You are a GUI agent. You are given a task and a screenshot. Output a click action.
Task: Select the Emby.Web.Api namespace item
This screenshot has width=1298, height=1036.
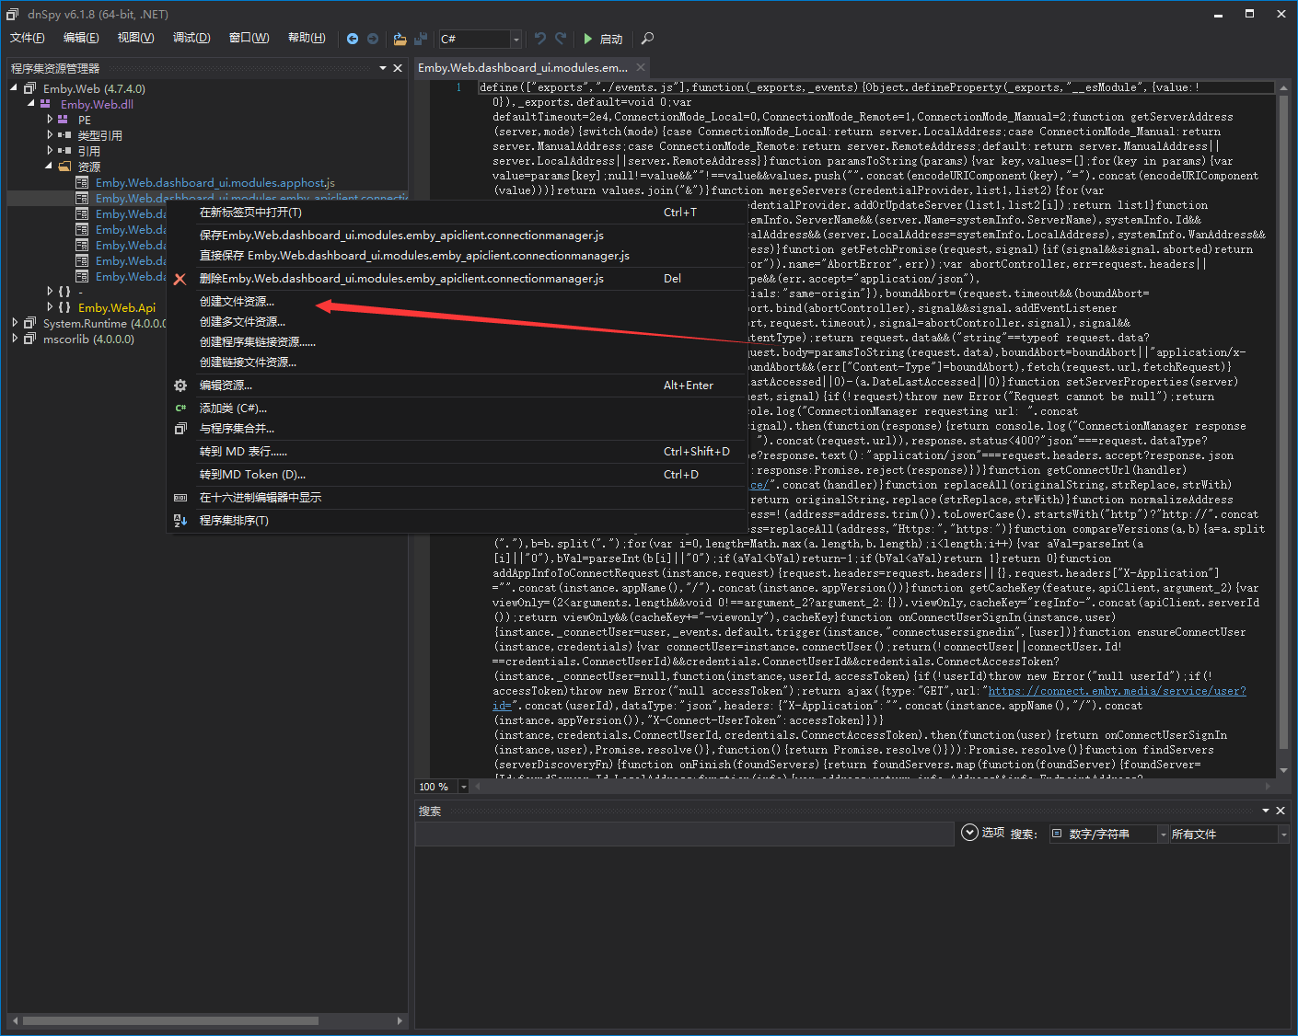pos(117,307)
